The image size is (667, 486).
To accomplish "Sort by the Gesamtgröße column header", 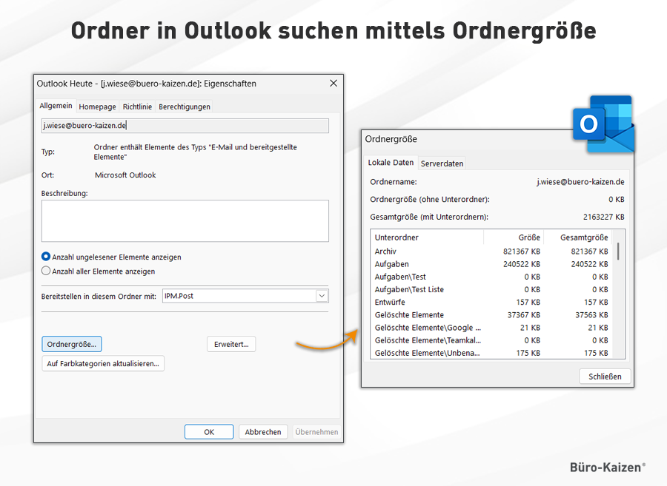I will pyautogui.click(x=578, y=237).
